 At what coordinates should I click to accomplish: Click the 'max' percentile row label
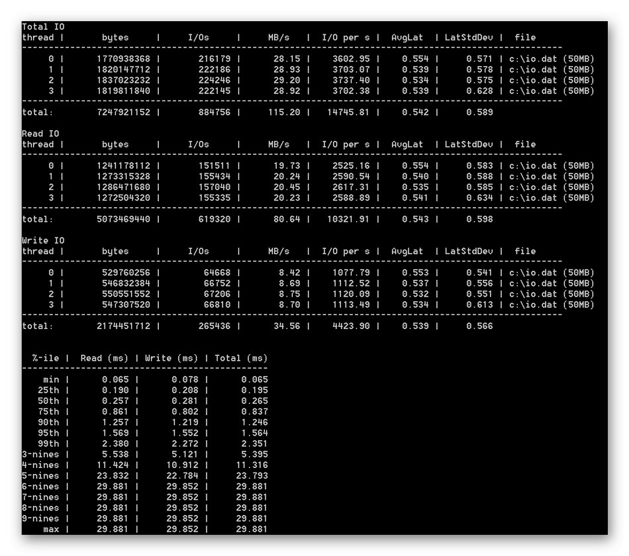[51, 530]
